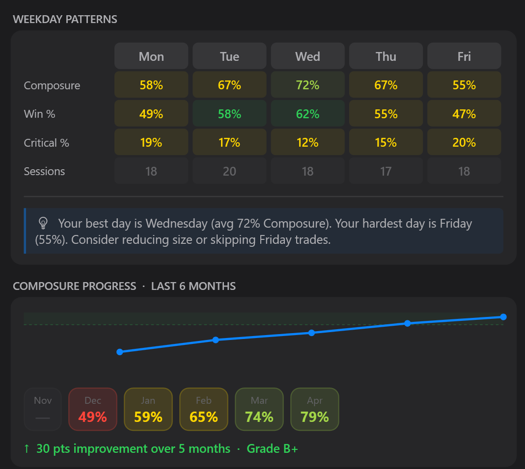Select the Mon column header

151,56
